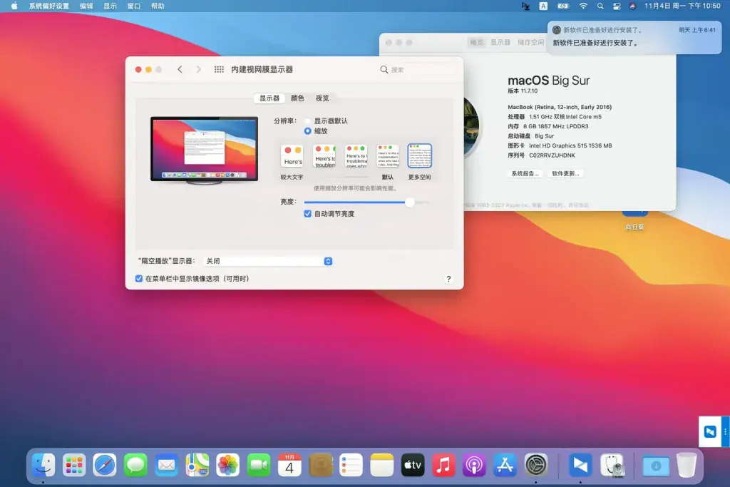Click 系统报告 in About This Mac
The width and height of the screenshot is (730, 487).
[x=525, y=173]
